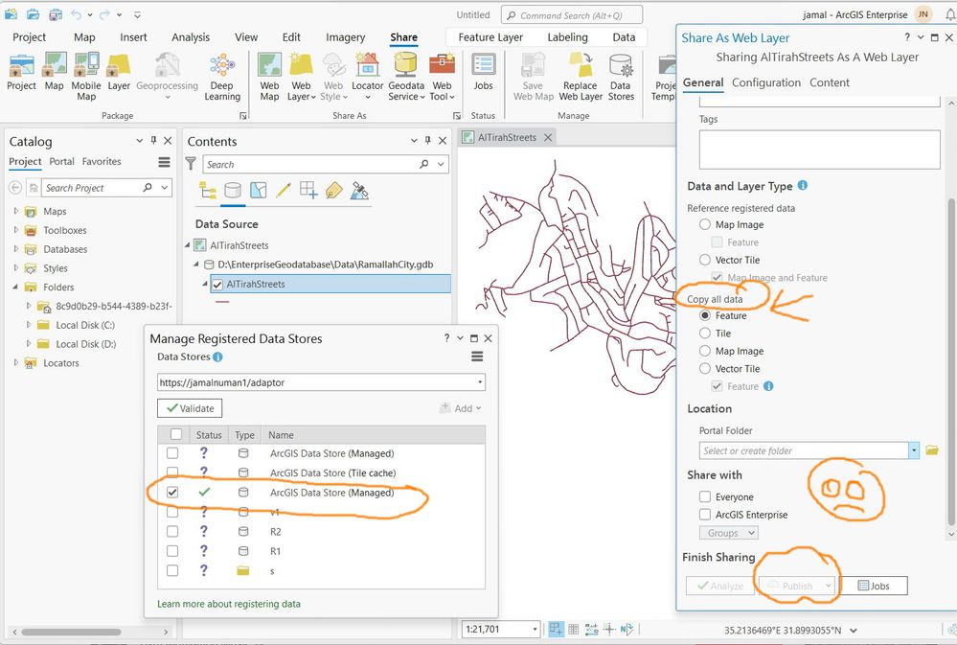Click inside the Tags input box
Image resolution: width=957 pixels, height=645 pixels.
point(819,150)
